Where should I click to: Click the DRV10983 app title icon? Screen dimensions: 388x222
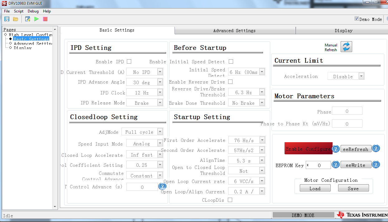coord(4,3)
